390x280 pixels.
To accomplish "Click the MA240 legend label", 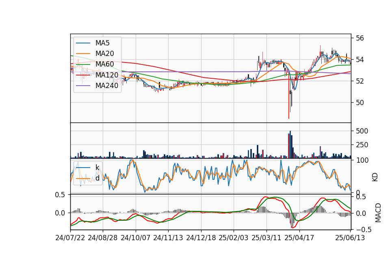I will pyautogui.click(x=107, y=86).
